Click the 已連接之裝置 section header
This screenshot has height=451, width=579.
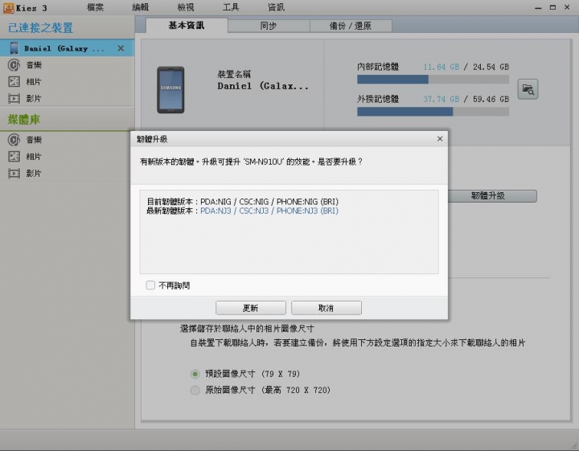[x=41, y=27]
